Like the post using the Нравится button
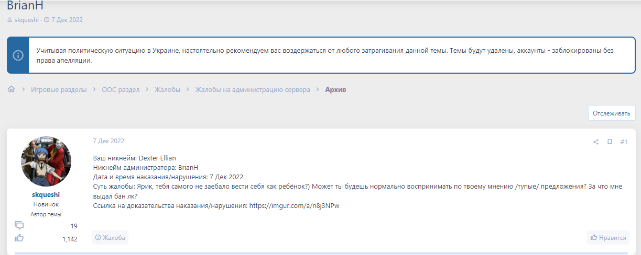The width and height of the screenshot is (641, 255). 608,238
